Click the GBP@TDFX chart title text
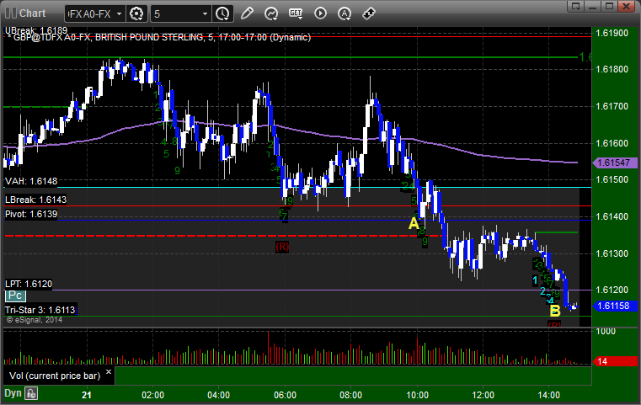Screen dimensions: 641x405 [x=159, y=38]
